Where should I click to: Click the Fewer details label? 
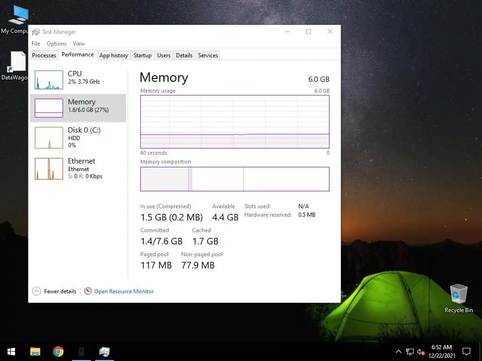(x=60, y=291)
